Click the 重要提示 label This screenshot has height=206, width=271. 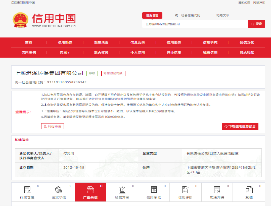coord(23,112)
